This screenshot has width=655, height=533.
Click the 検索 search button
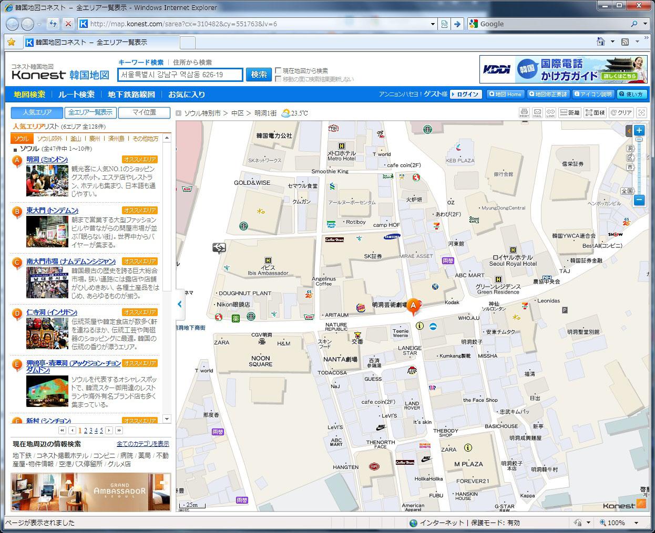coord(259,75)
